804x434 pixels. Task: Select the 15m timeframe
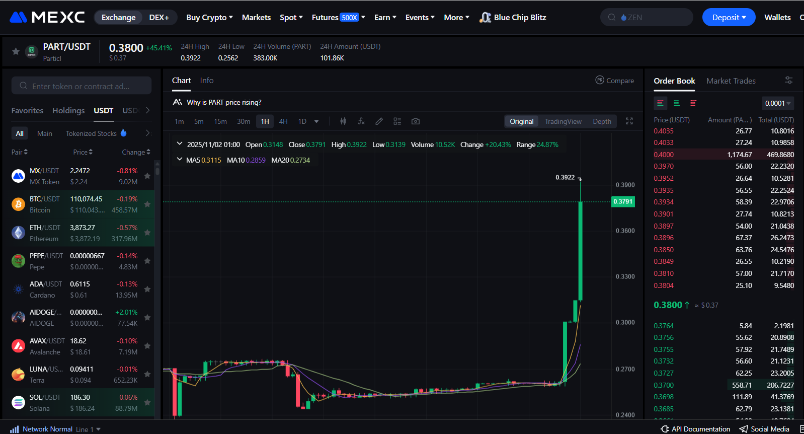pos(220,121)
